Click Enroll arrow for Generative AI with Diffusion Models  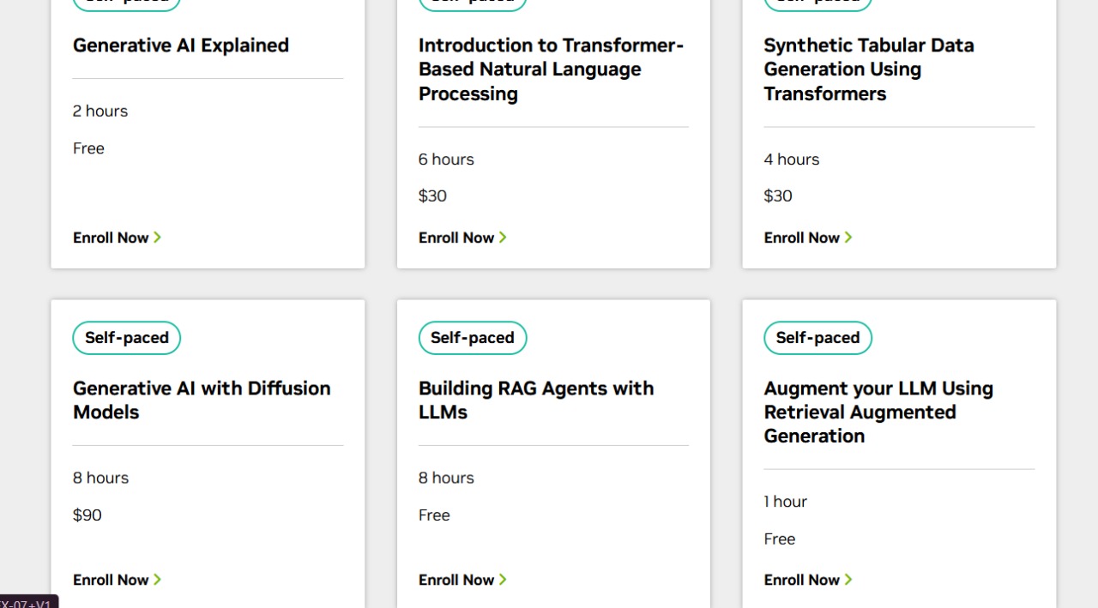coord(158,580)
